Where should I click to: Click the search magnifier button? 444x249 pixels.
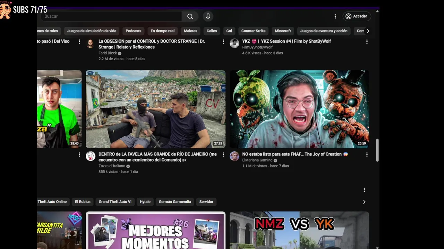(190, 16)
